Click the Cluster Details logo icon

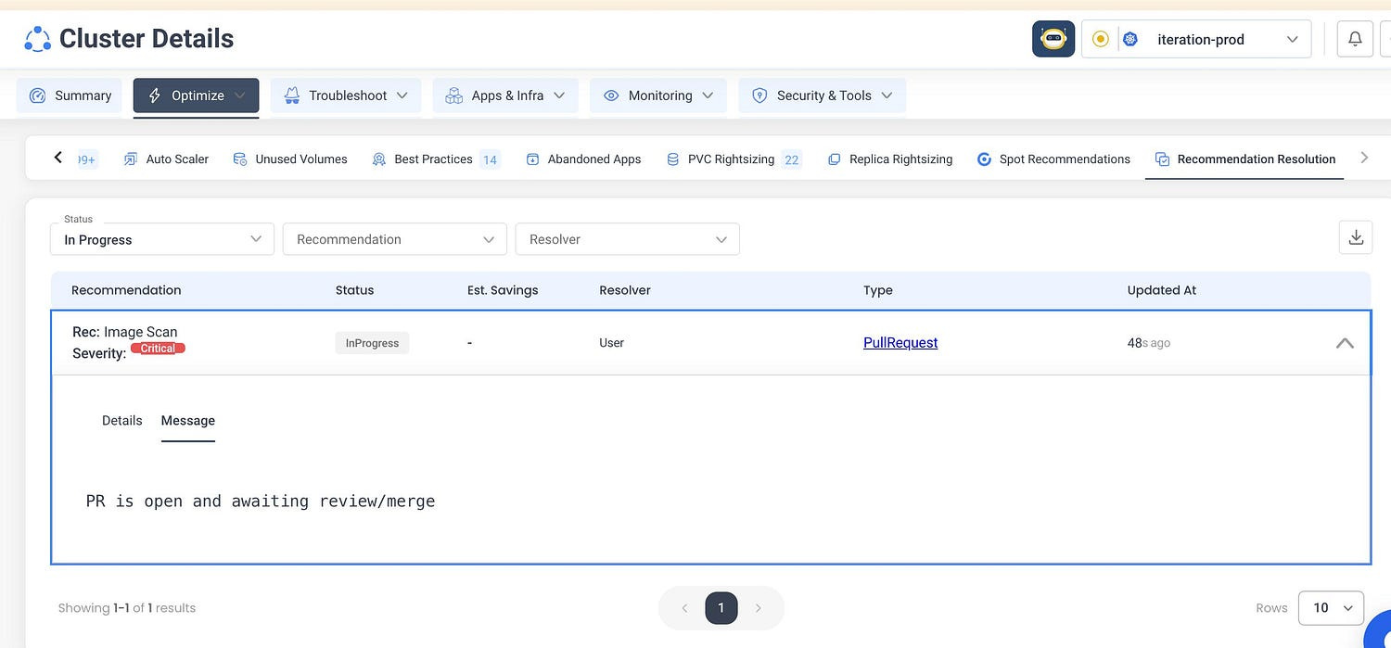click(x=37, y=39)
